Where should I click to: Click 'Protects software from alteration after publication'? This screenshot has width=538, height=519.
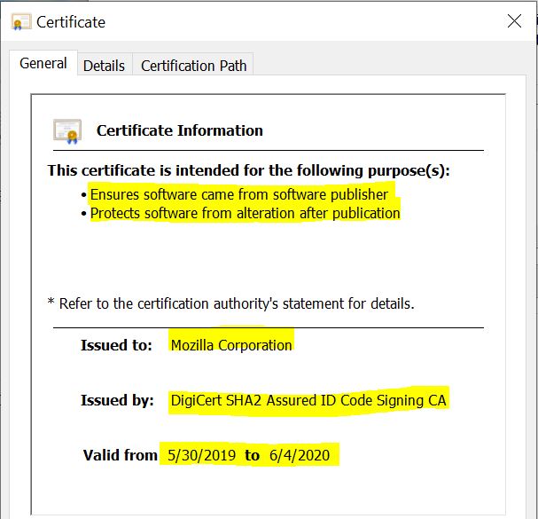(x=245, y=213)
